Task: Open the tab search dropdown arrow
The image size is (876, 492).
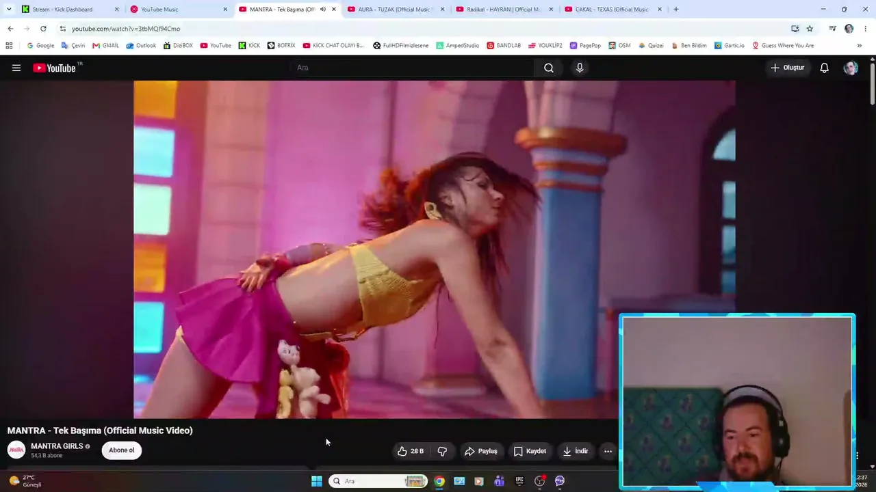Action: click(9, 10)
